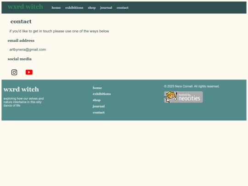Go to home in the top navigation

56,8
